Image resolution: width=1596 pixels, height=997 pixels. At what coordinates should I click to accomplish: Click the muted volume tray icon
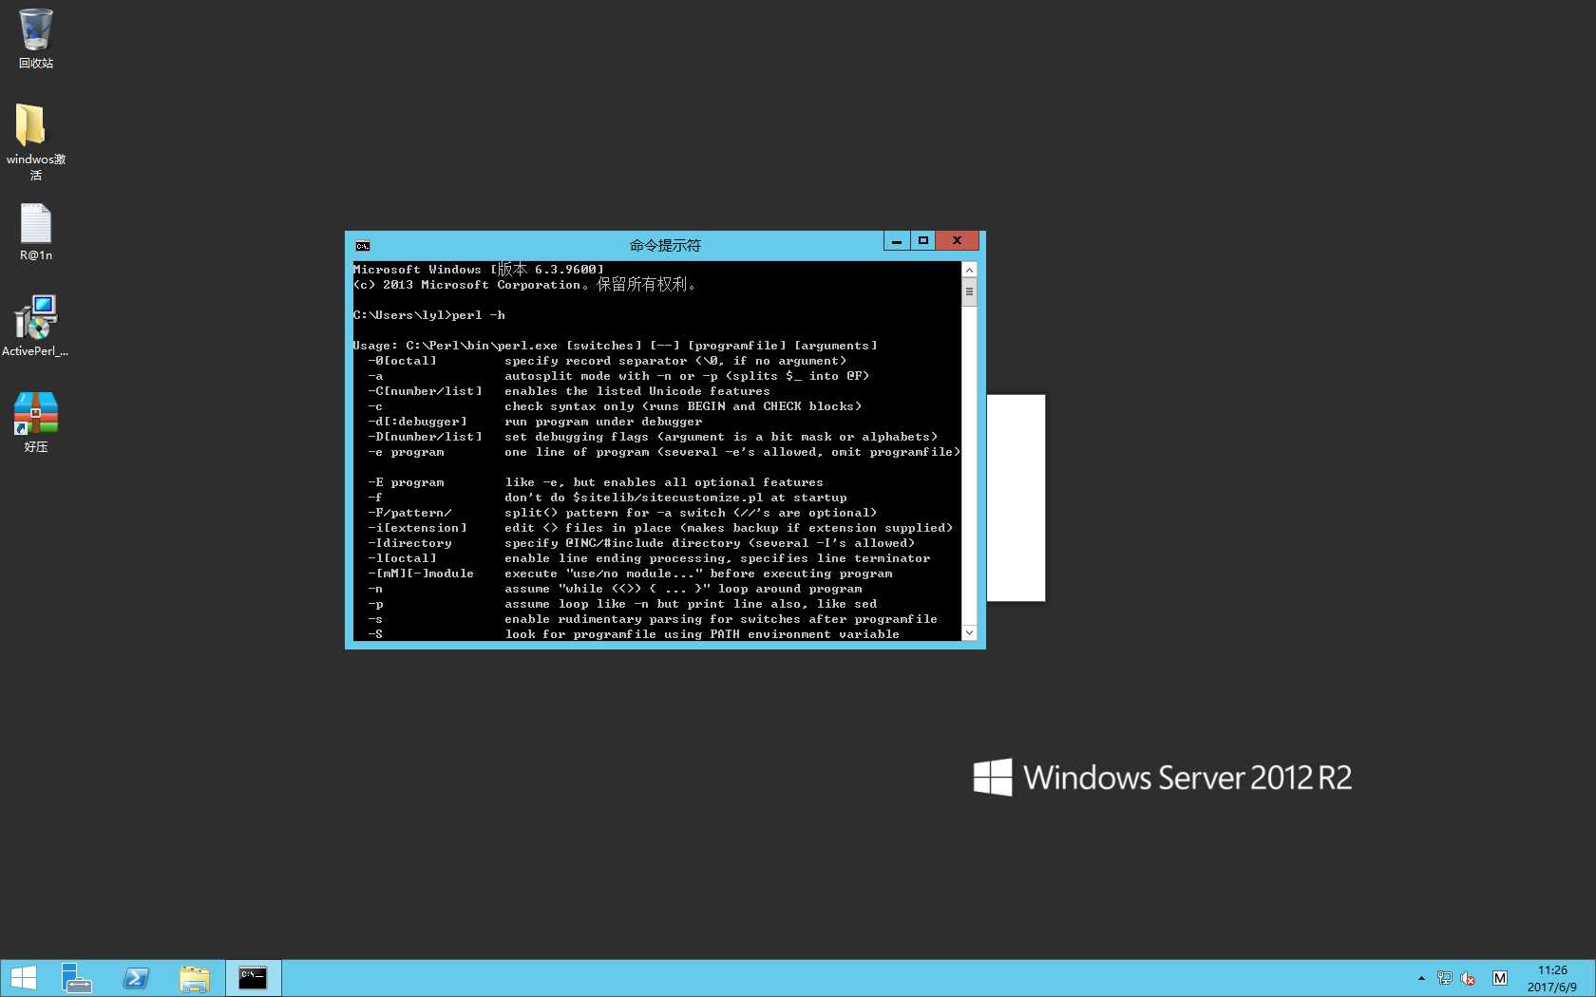(1468, 978)
